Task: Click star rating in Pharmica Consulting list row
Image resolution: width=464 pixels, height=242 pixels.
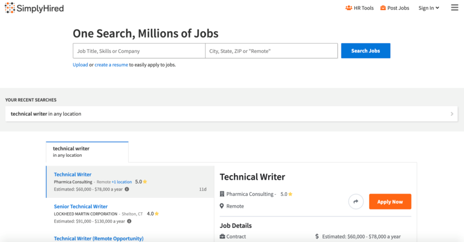Action: (141, 182)
